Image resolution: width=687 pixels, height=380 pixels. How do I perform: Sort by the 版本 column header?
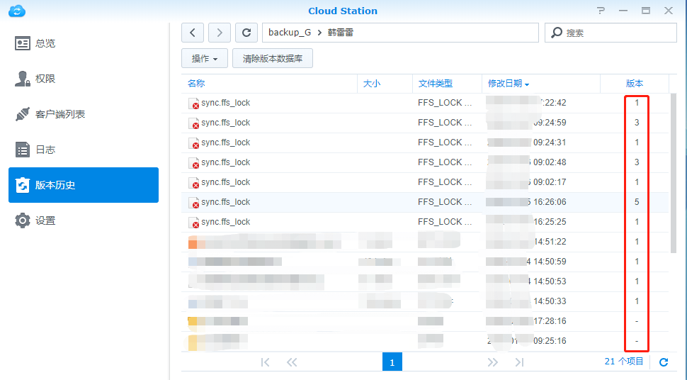coord(635,84)
